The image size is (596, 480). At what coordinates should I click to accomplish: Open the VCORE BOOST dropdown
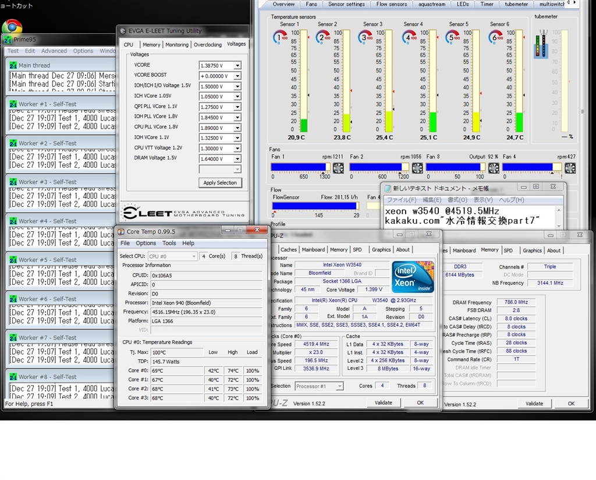[x=237, y=76]
